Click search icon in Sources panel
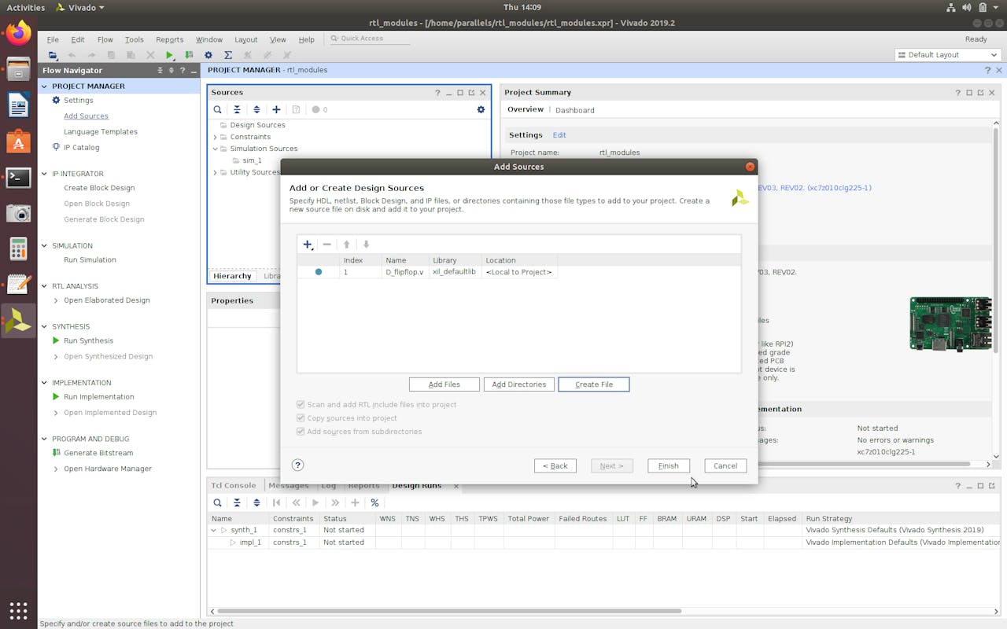The image size is (1007, 629). tap(218, 109)
